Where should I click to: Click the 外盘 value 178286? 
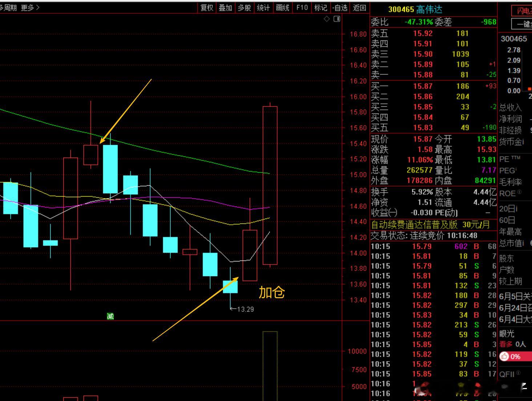[420, 180]
